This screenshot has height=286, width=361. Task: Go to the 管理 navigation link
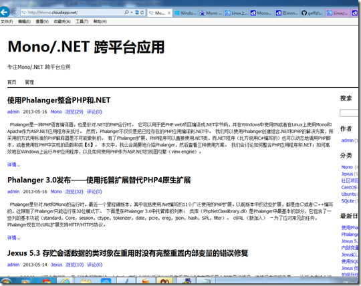click(x=29, y=82)
